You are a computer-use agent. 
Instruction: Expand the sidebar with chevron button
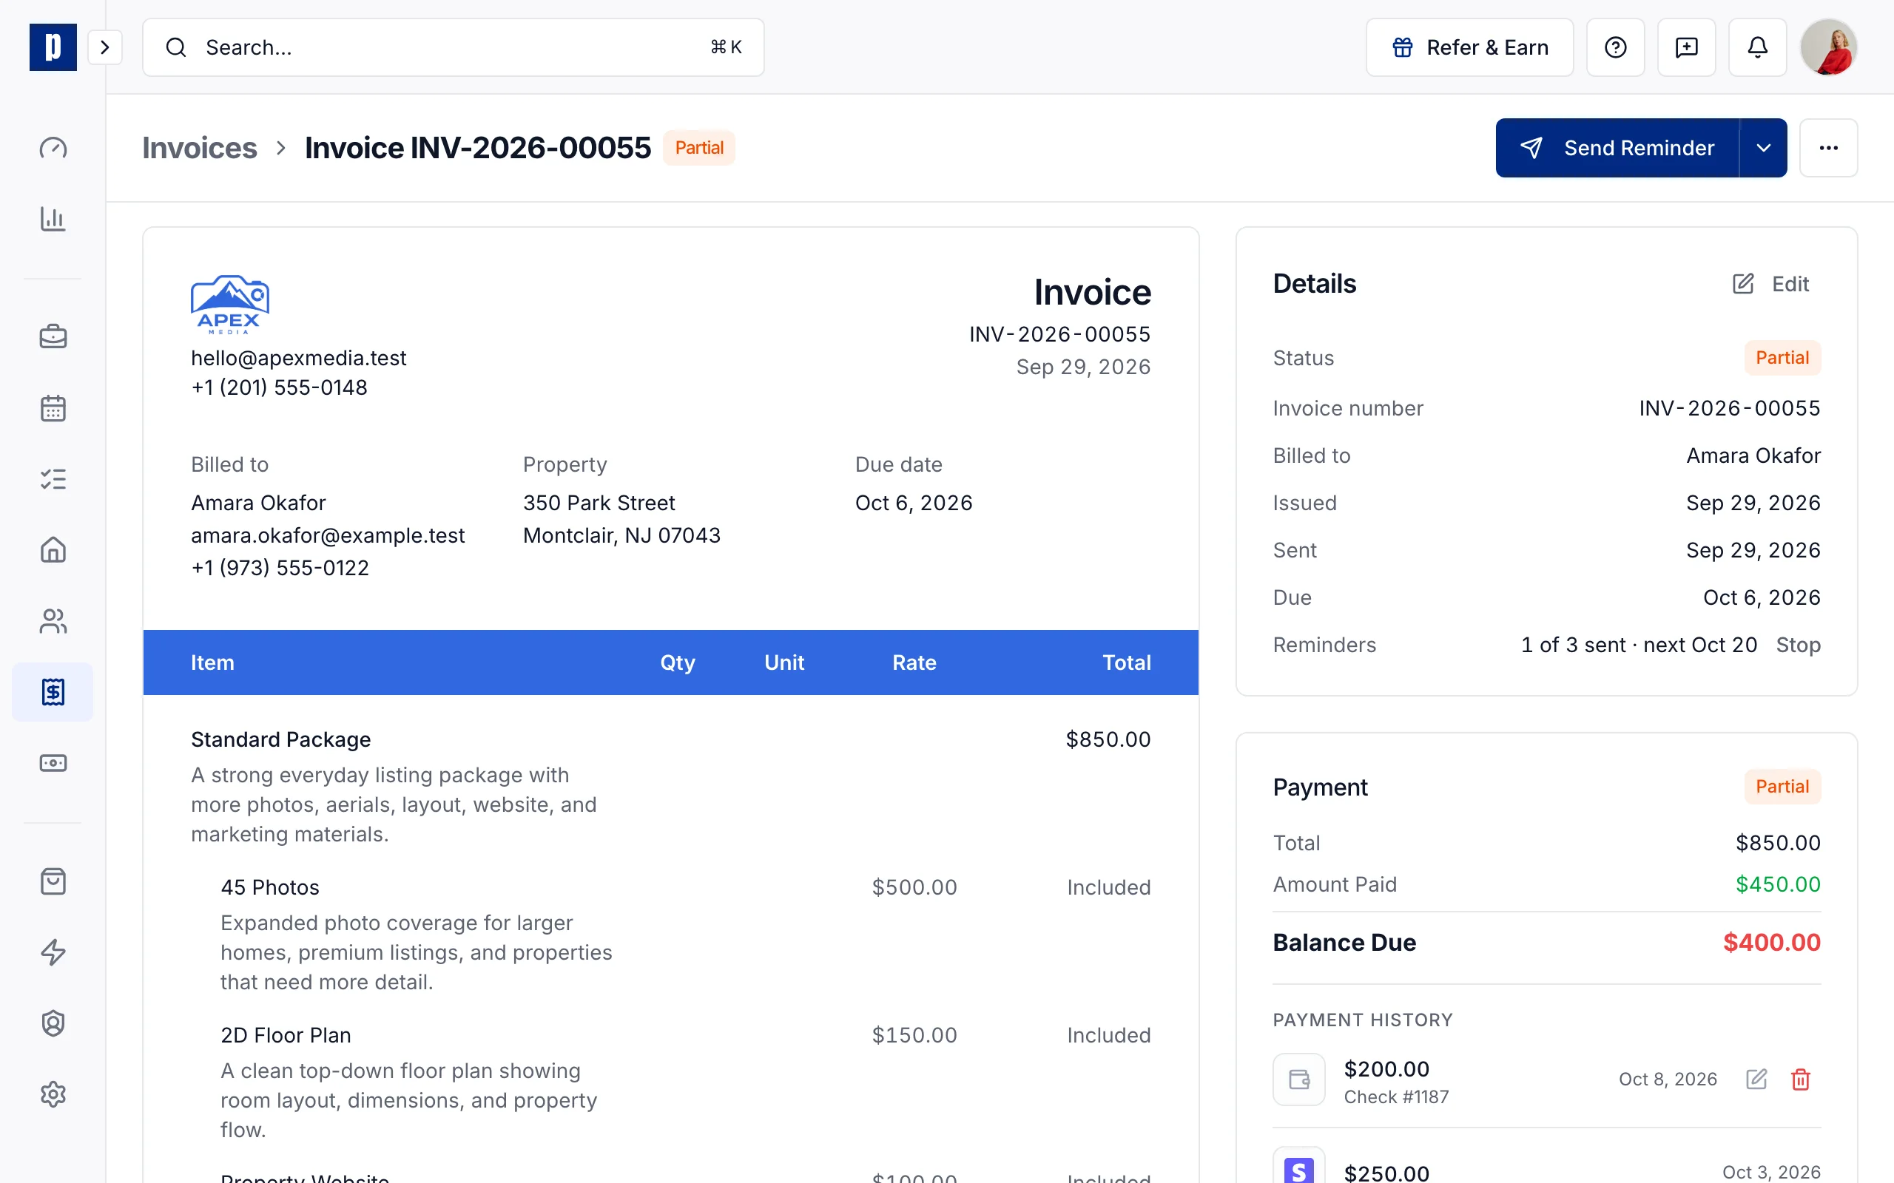[x=105, y=47]
